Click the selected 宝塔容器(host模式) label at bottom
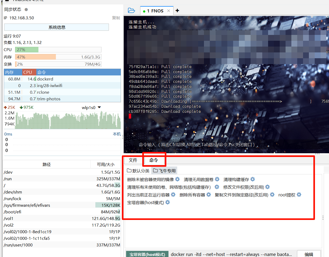 click(147, 254)
